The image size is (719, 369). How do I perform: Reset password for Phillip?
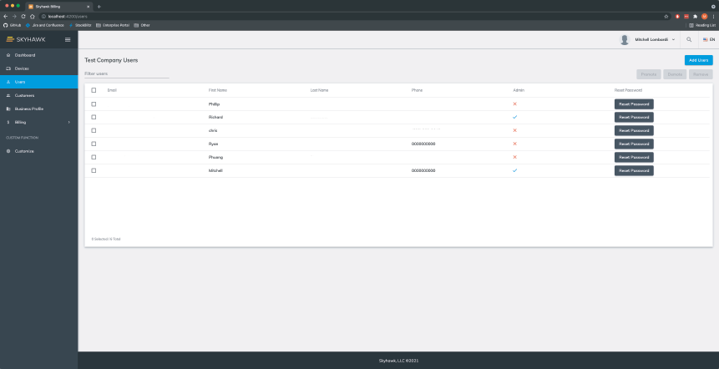click(x=634, y=104)
